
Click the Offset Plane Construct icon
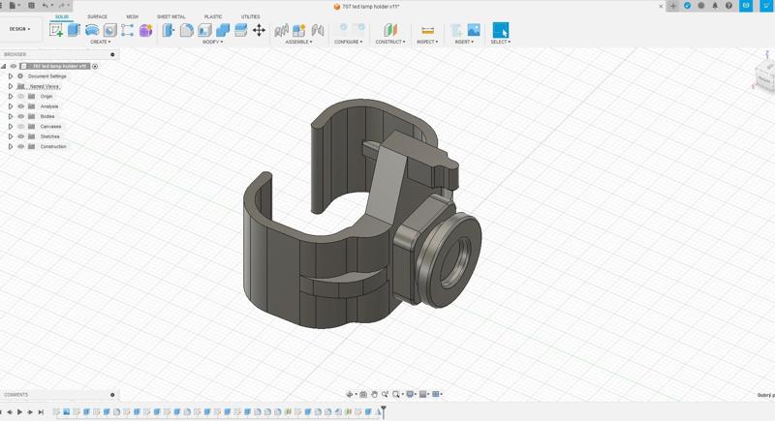pyautogui.click(x=390, y=30)
